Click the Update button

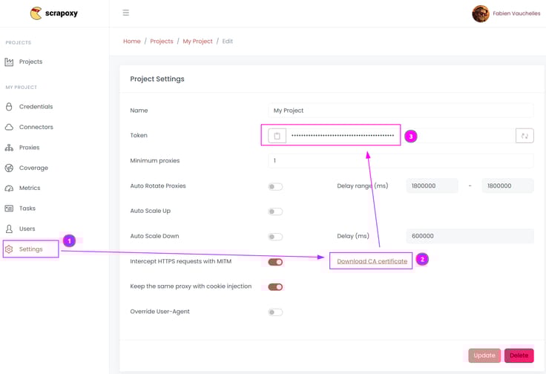[484, 355]
